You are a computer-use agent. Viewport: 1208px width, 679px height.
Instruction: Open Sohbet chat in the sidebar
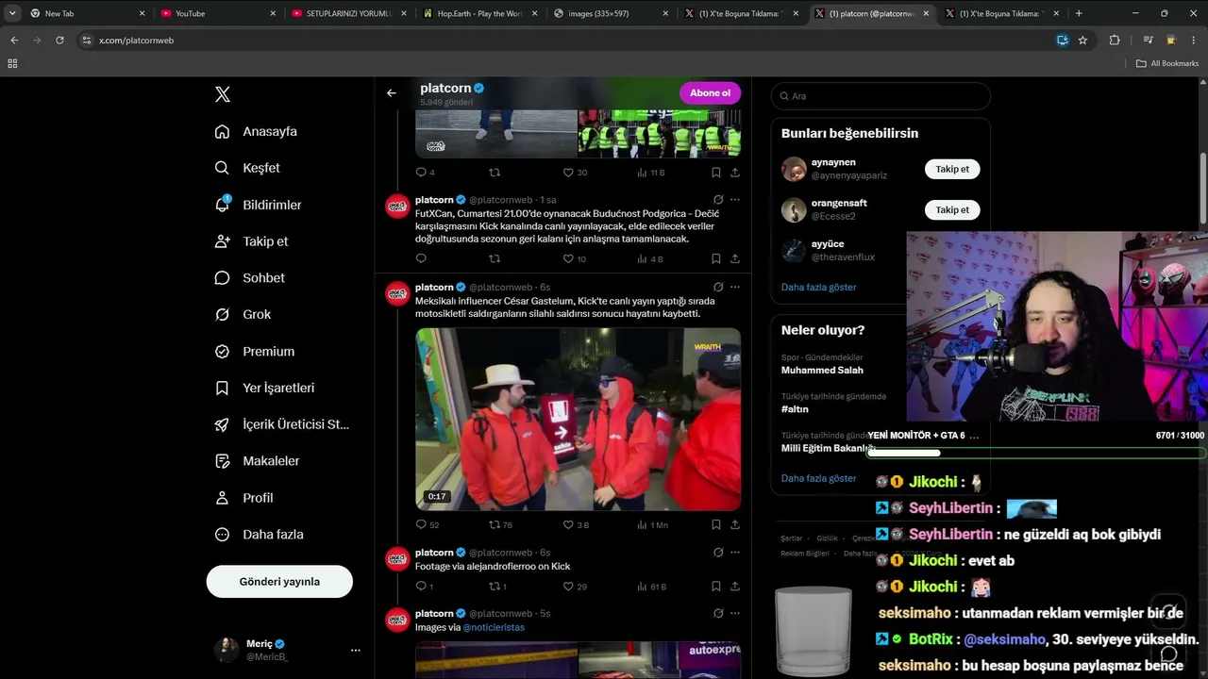[249, 278]
